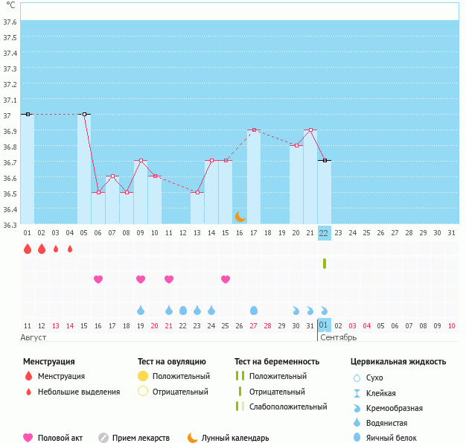
Task: Click the 'Прием лекарств' pill icon in legend
Action: tap(103, 438)
